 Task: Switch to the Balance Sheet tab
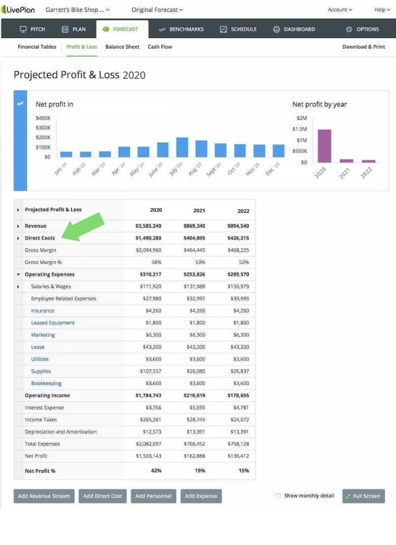pyautogui.click(x=122, y=47)
